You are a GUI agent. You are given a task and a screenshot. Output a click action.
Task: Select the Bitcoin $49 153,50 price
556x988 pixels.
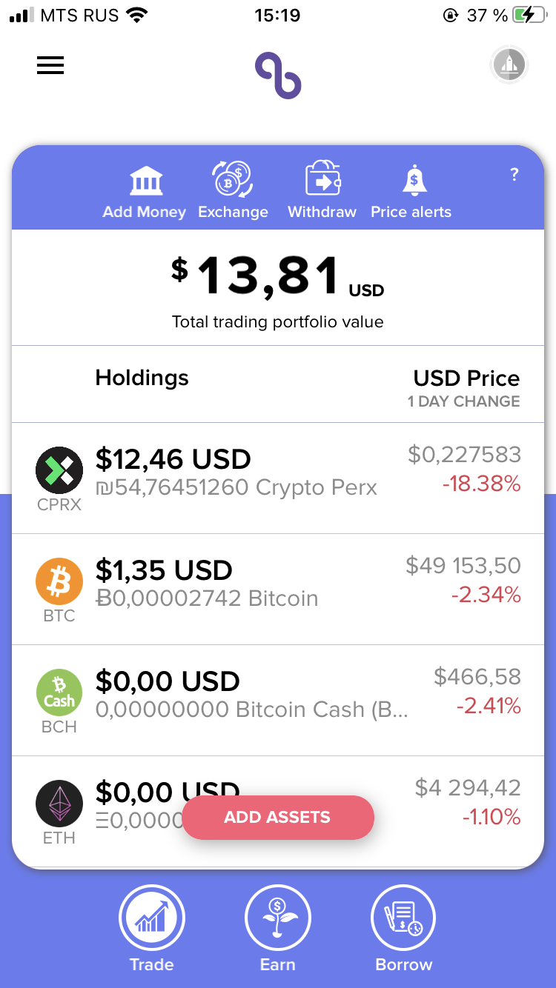[463, 566]
